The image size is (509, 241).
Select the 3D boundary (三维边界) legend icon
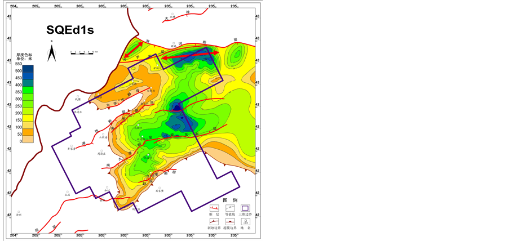coord(246,208)
